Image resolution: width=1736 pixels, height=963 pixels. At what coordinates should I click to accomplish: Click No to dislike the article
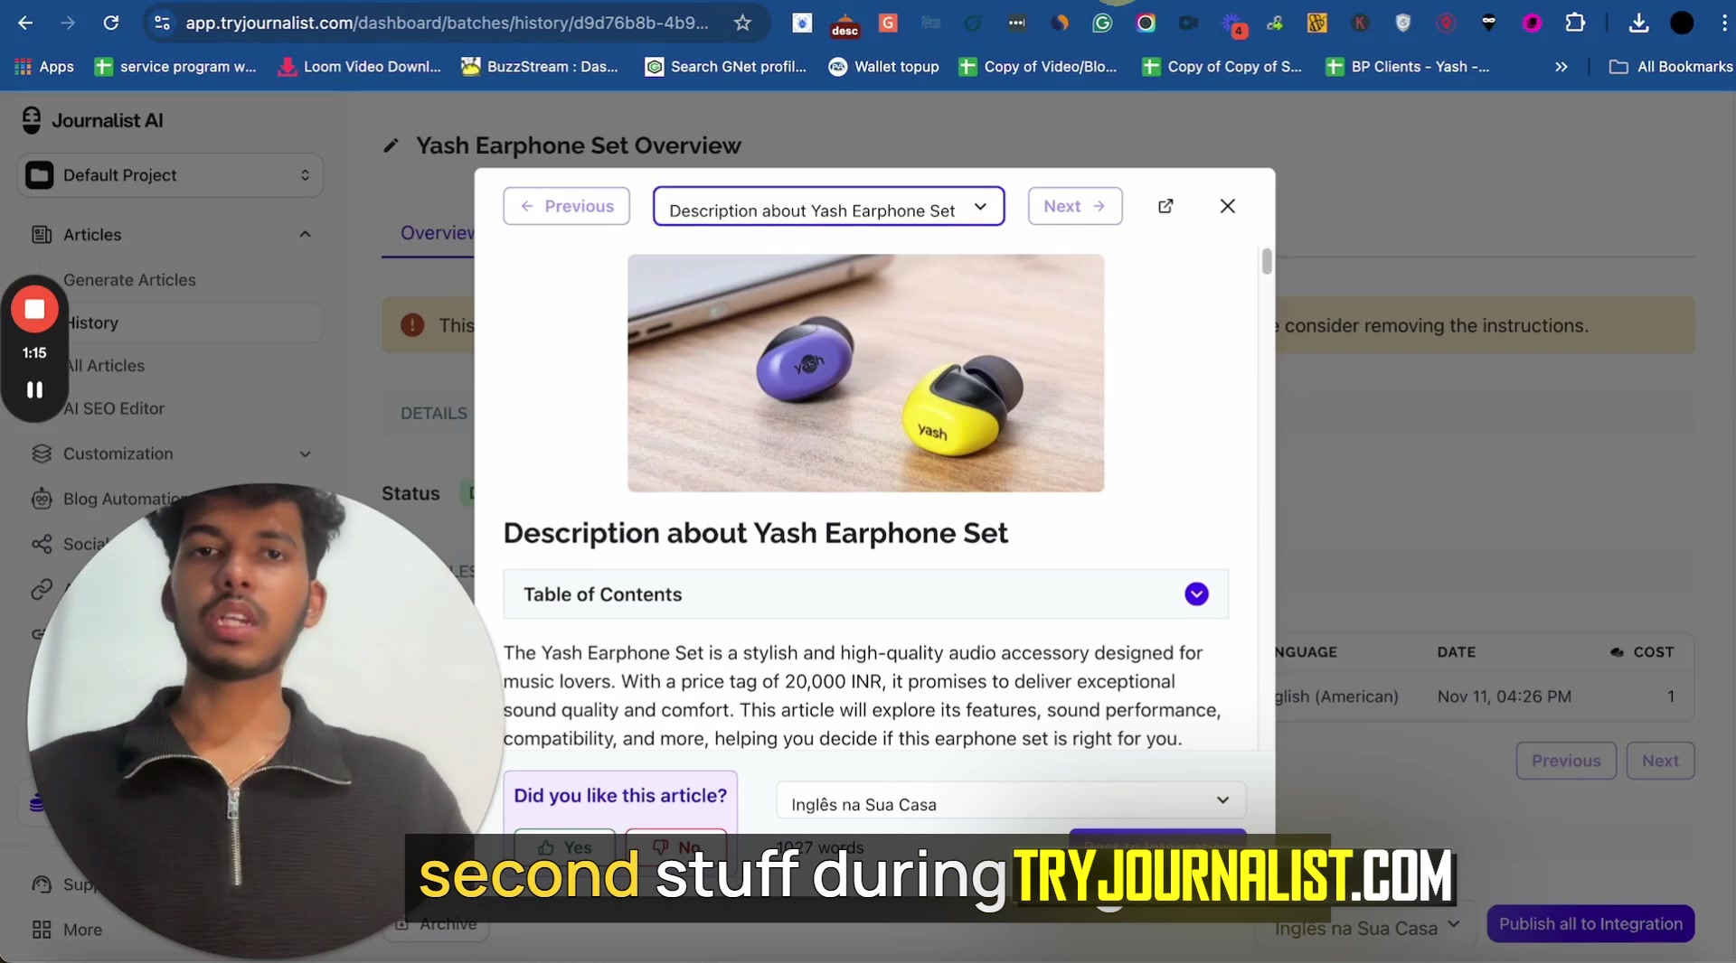(676, 846)
